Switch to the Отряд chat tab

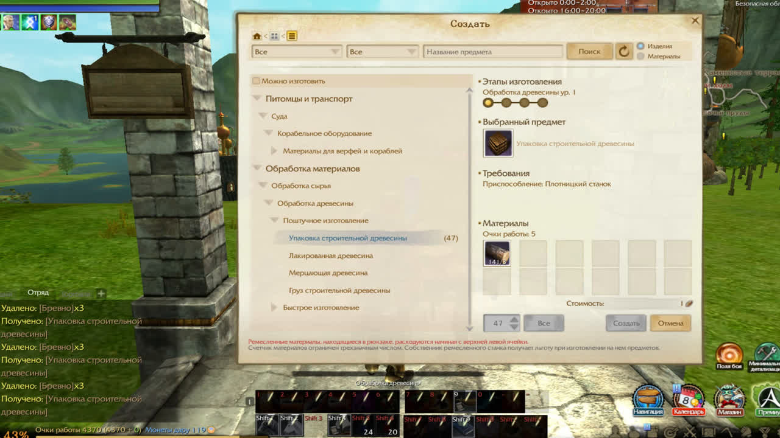(38, 293)
